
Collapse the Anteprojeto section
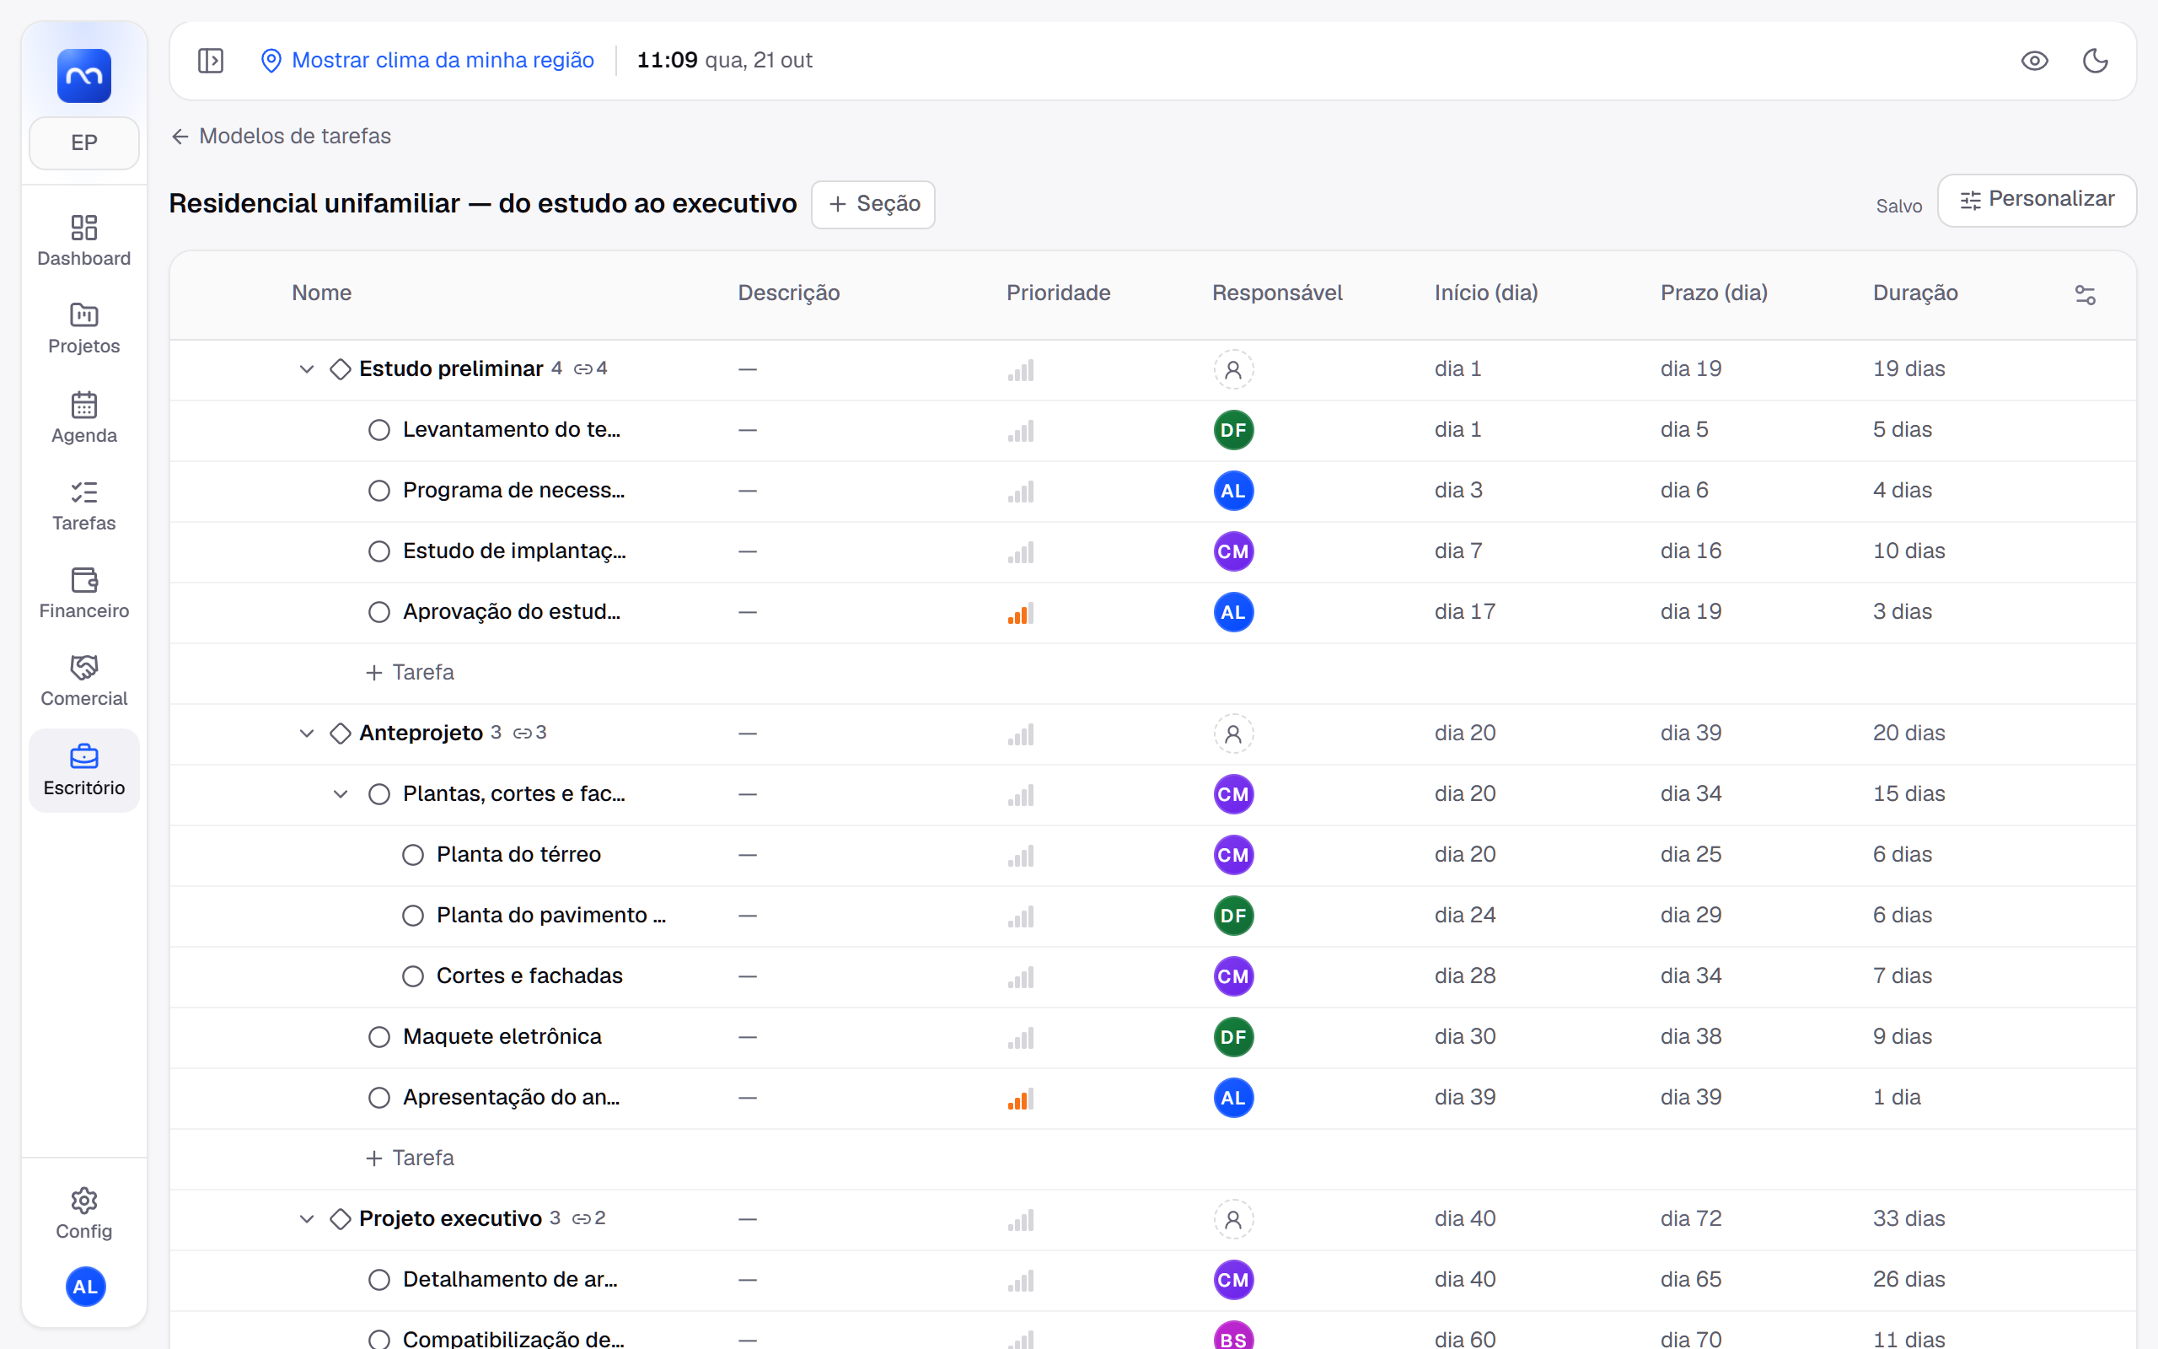pos(306,734)
